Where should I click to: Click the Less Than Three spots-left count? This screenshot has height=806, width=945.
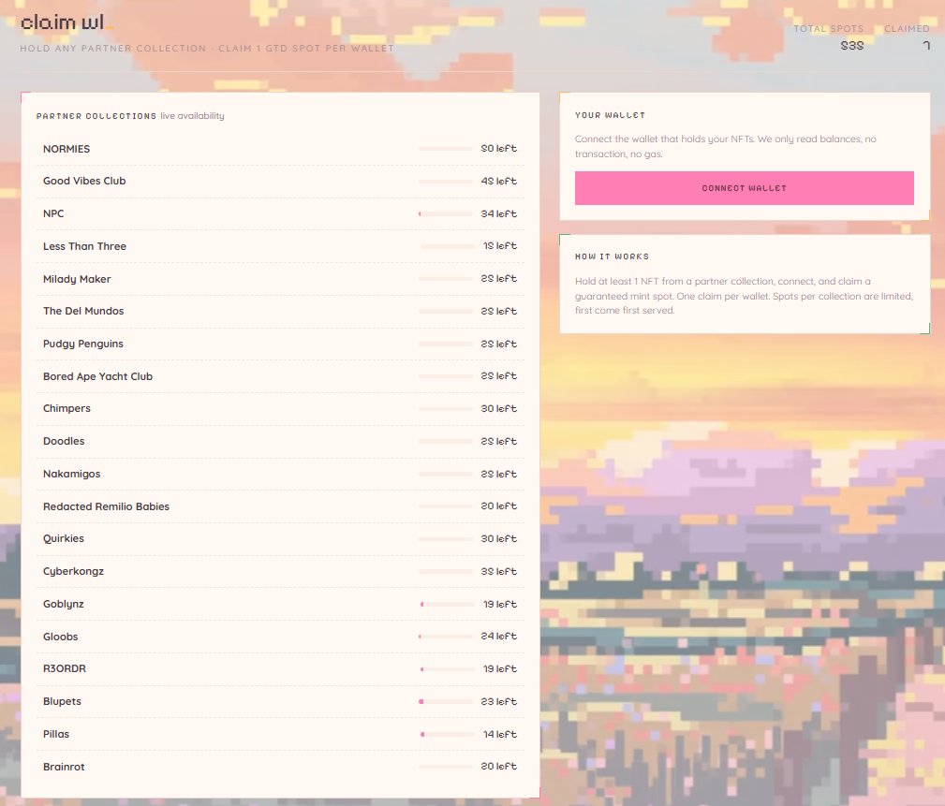[500, 246]
